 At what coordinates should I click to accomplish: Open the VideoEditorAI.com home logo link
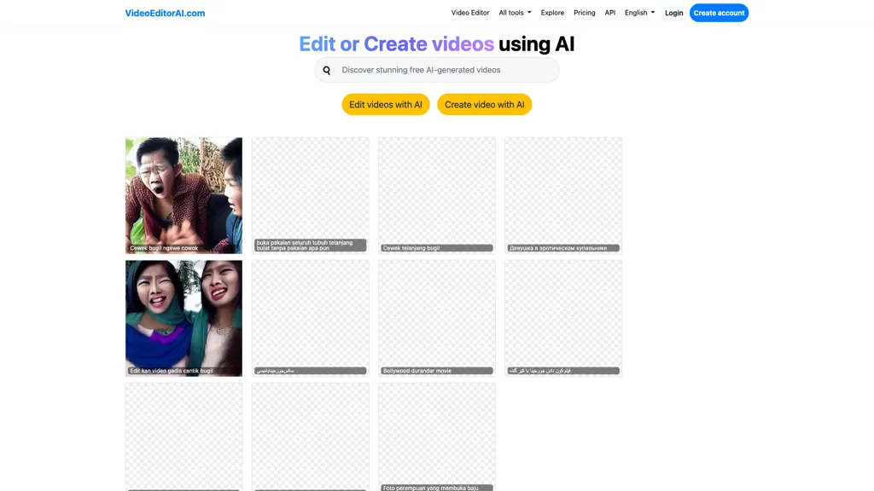click(x=165, y=13)
